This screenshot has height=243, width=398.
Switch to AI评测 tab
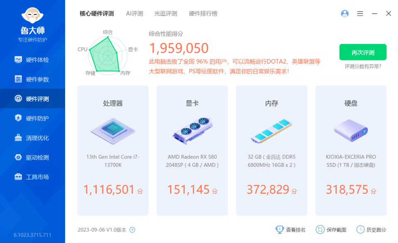tap(134, 13)
